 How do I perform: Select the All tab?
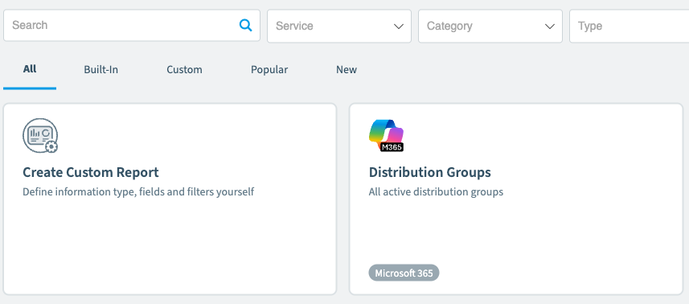point(30,69)
